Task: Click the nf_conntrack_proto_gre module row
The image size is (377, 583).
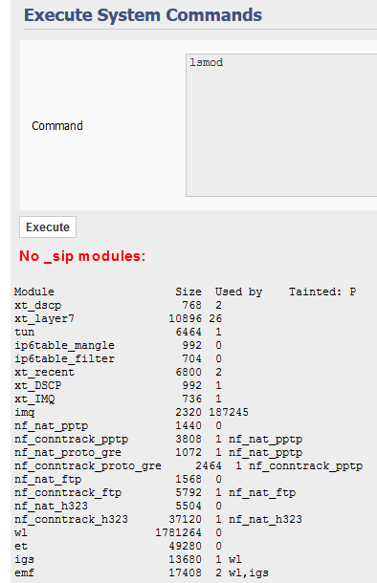Action: (x=188, y=465)
